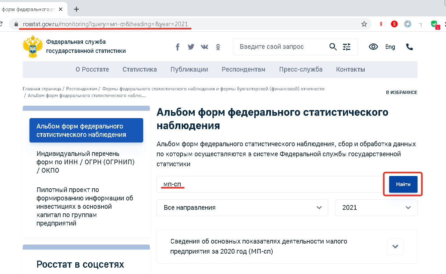
Task: Click 'В ИЗБРАННОЕ' link
Action: click(x=402, y=92)
